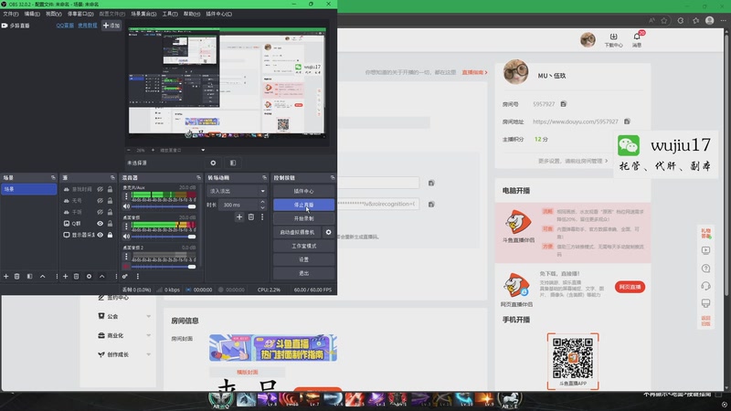
Task: Click the 停止直播 stop streaming button
Action: 303,205
